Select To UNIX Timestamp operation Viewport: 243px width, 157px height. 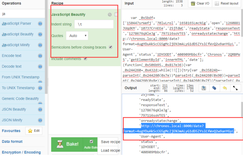pyautogui.click(x=22, y=88)
